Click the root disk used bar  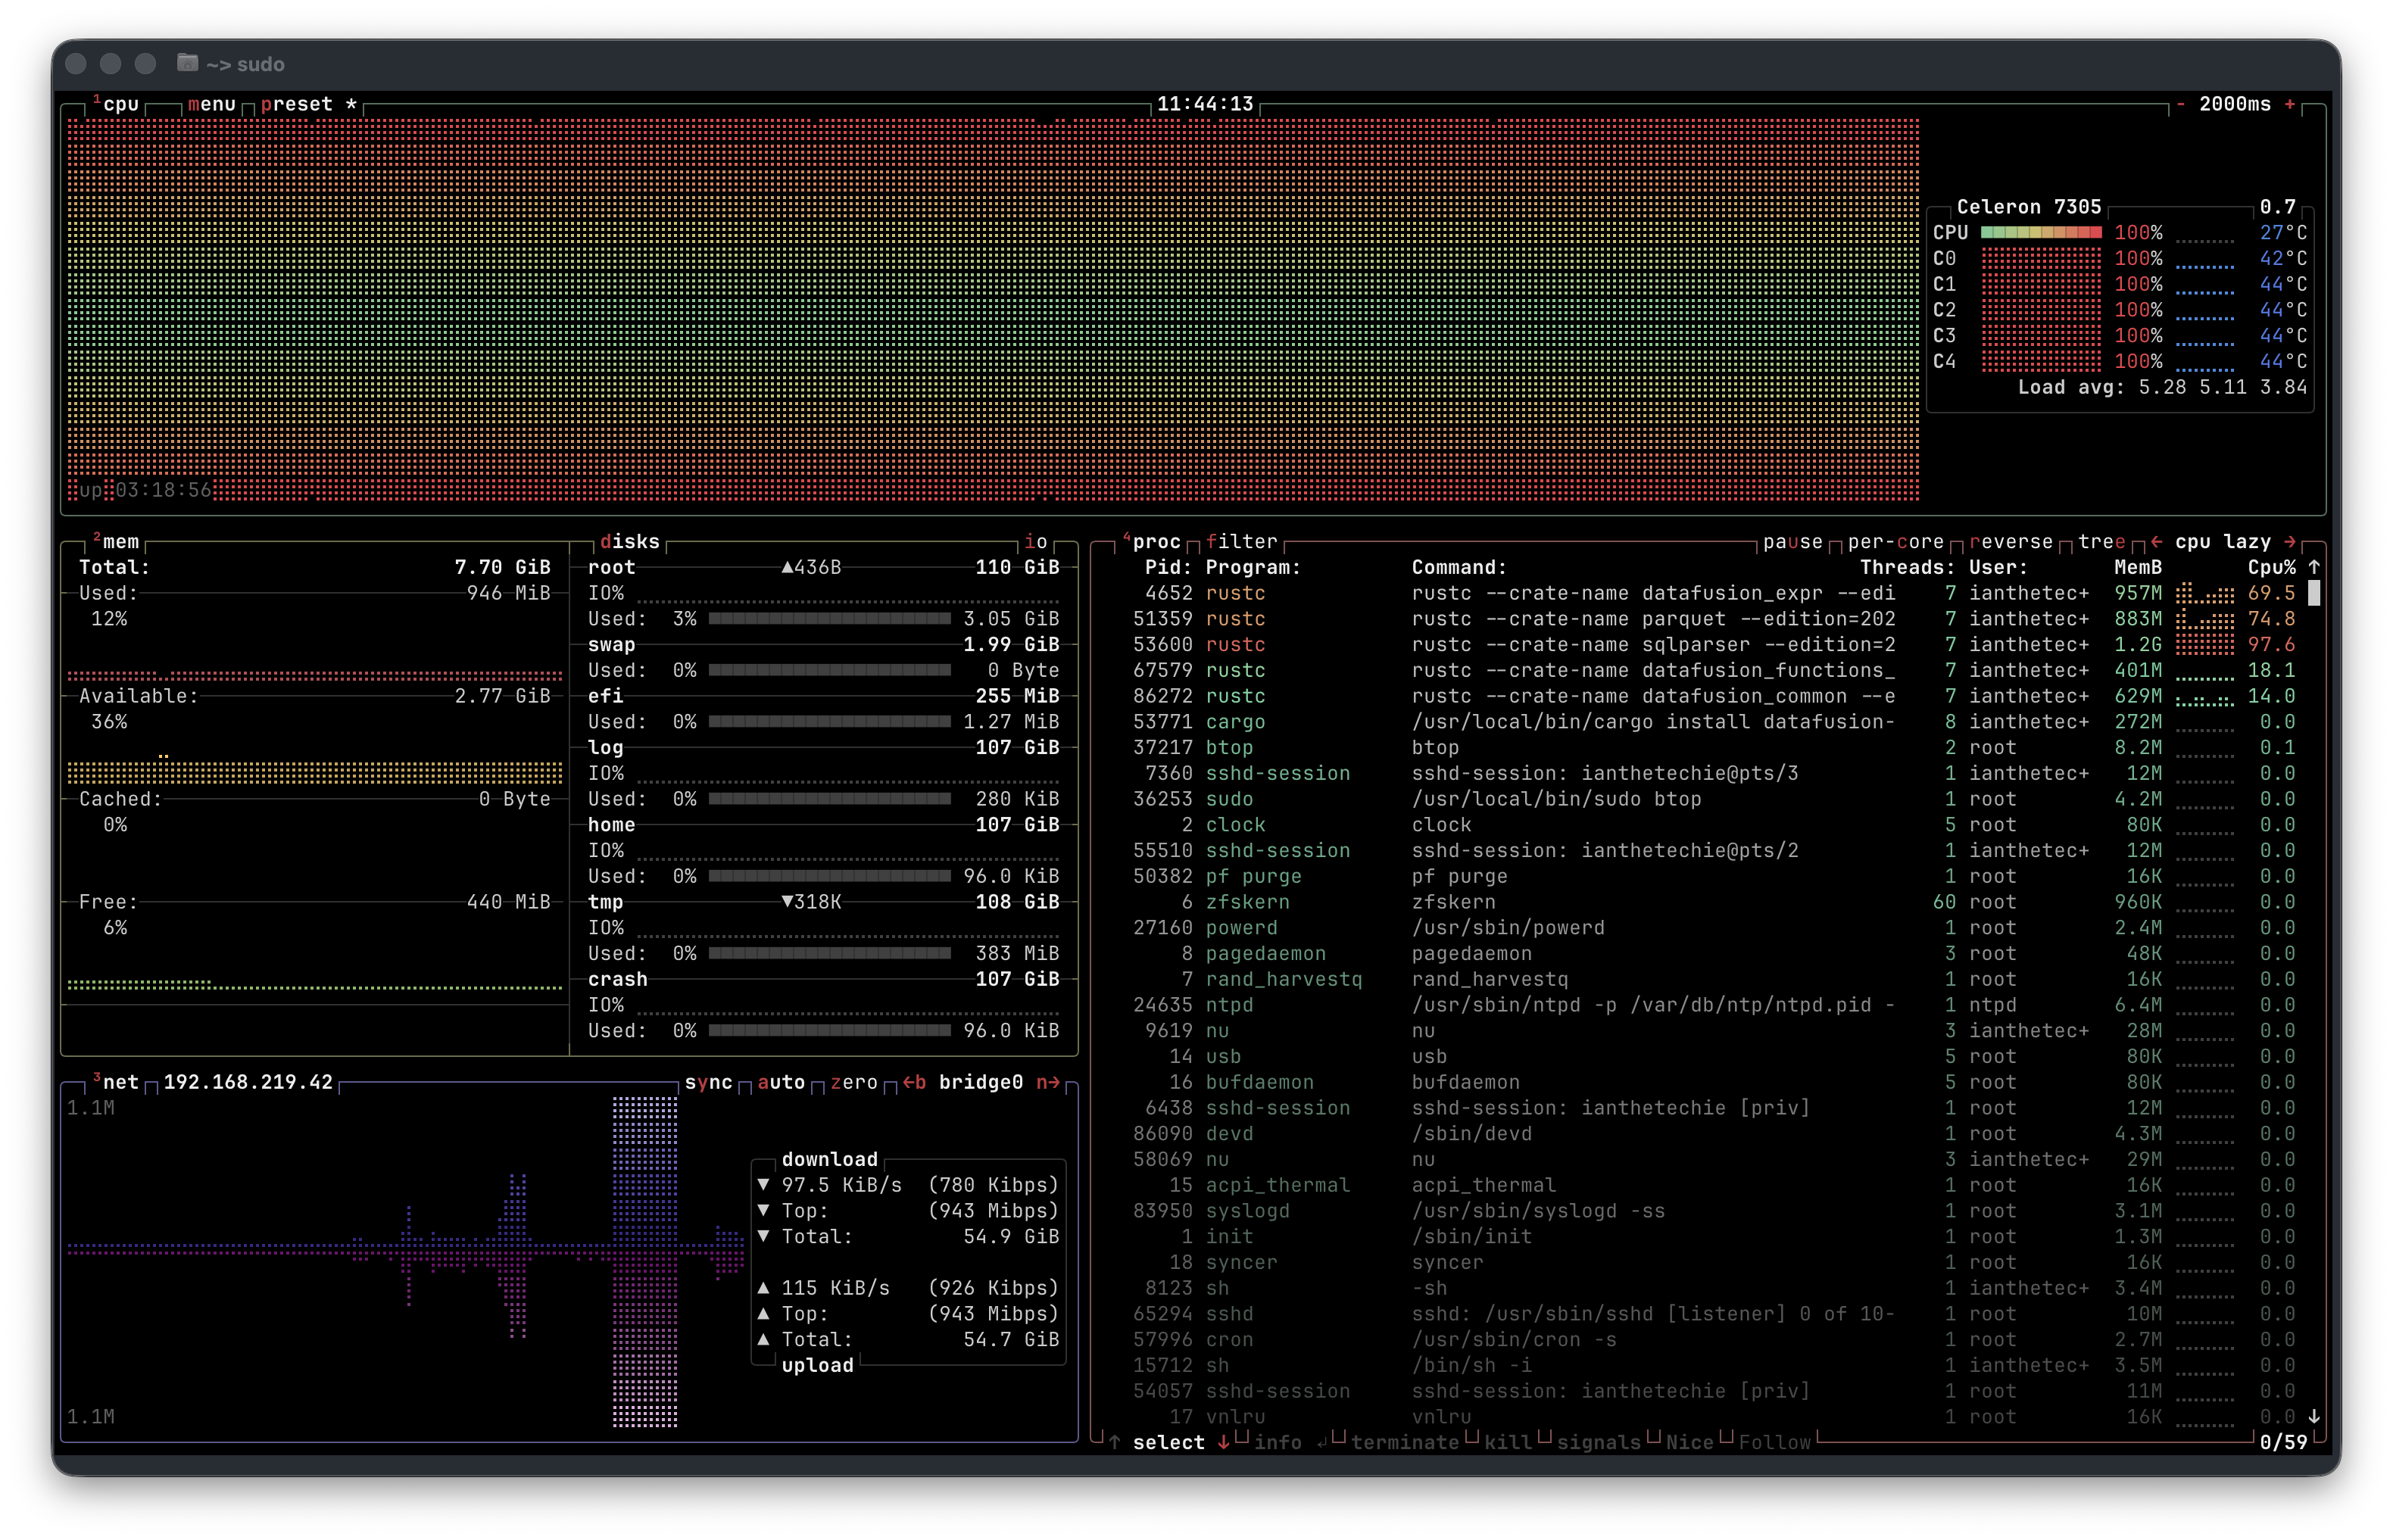click(x=829, y=619)
